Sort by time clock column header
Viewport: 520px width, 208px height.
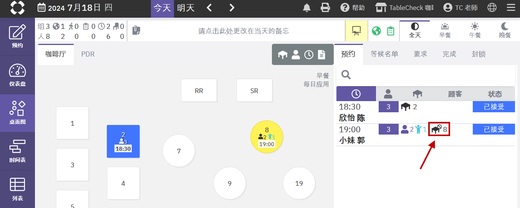(x=356, y=94)
